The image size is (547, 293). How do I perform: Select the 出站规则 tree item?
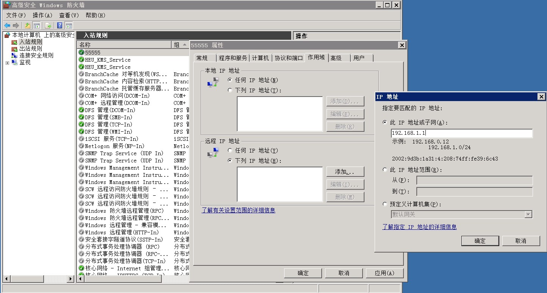(31, 49)
